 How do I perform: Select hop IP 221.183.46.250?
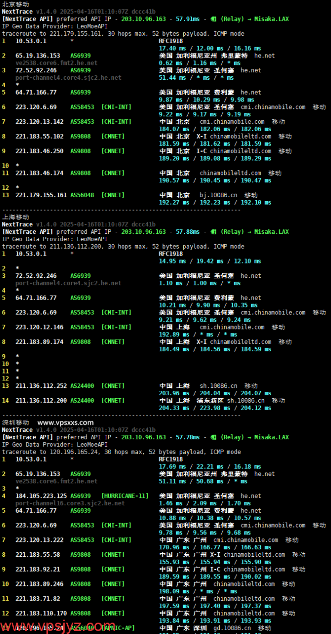point(40,151)
